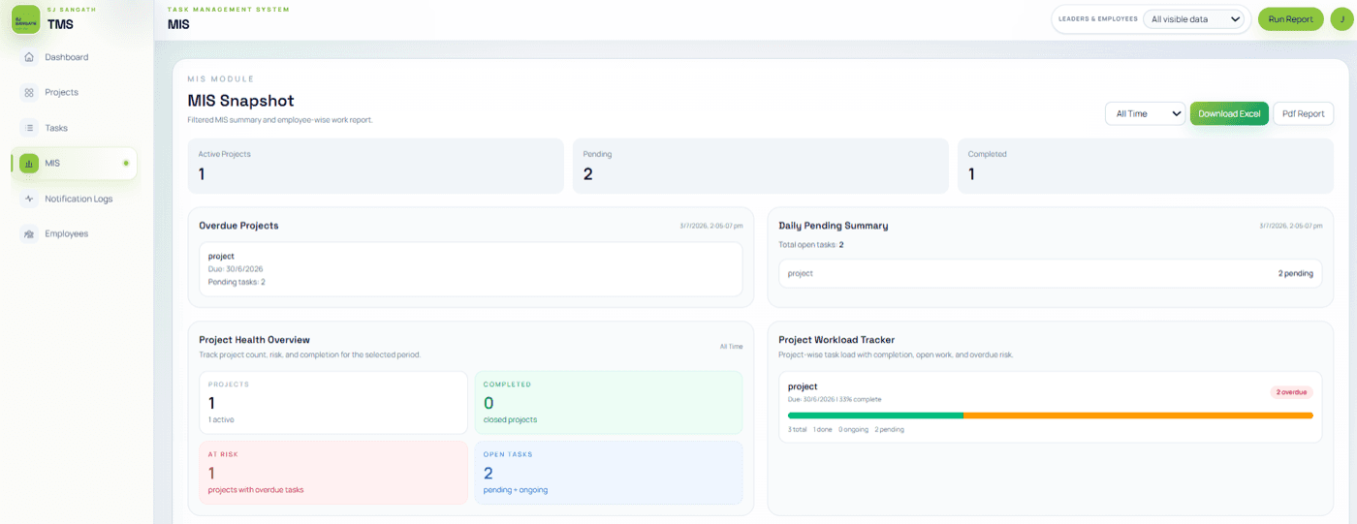1357x524 pixels.
Task: Click the Daily Pending Summary heading
Action: pos(834,226)
